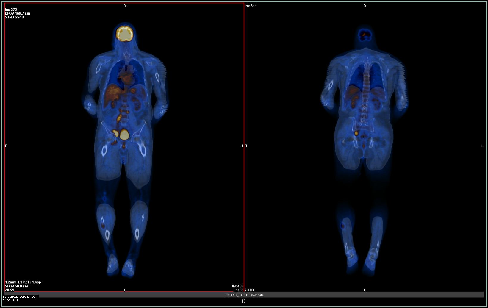The image size is (488, 308).
Task: Click the DFOV 169.7 cm annotation
Action: tap(17, 13)
